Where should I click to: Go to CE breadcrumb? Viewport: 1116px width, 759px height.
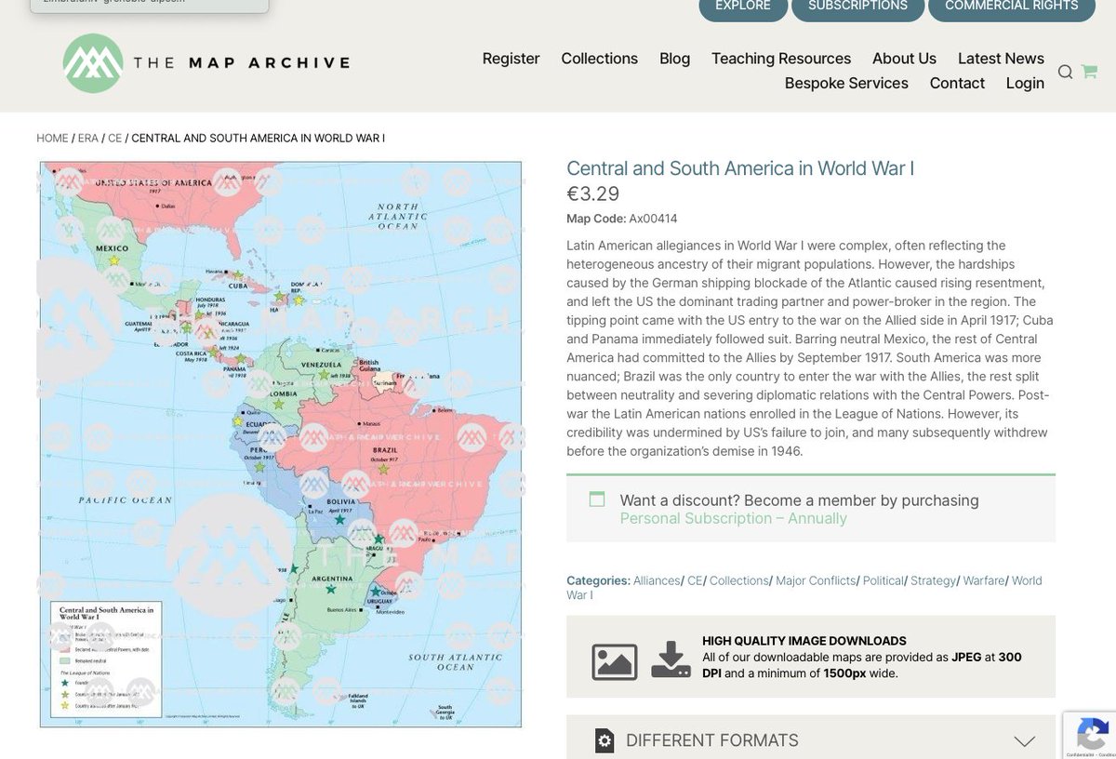point(114,138)
